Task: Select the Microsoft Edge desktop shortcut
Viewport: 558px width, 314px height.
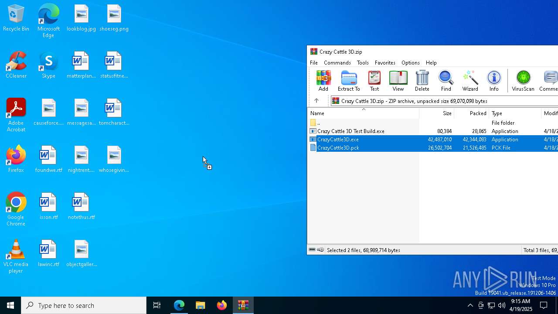Action: 48,20
